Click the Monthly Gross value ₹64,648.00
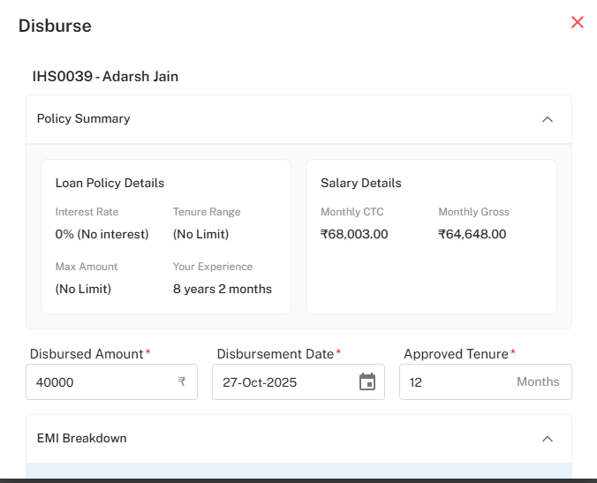This screenshot has width=597, height=483. pos(472,234)
